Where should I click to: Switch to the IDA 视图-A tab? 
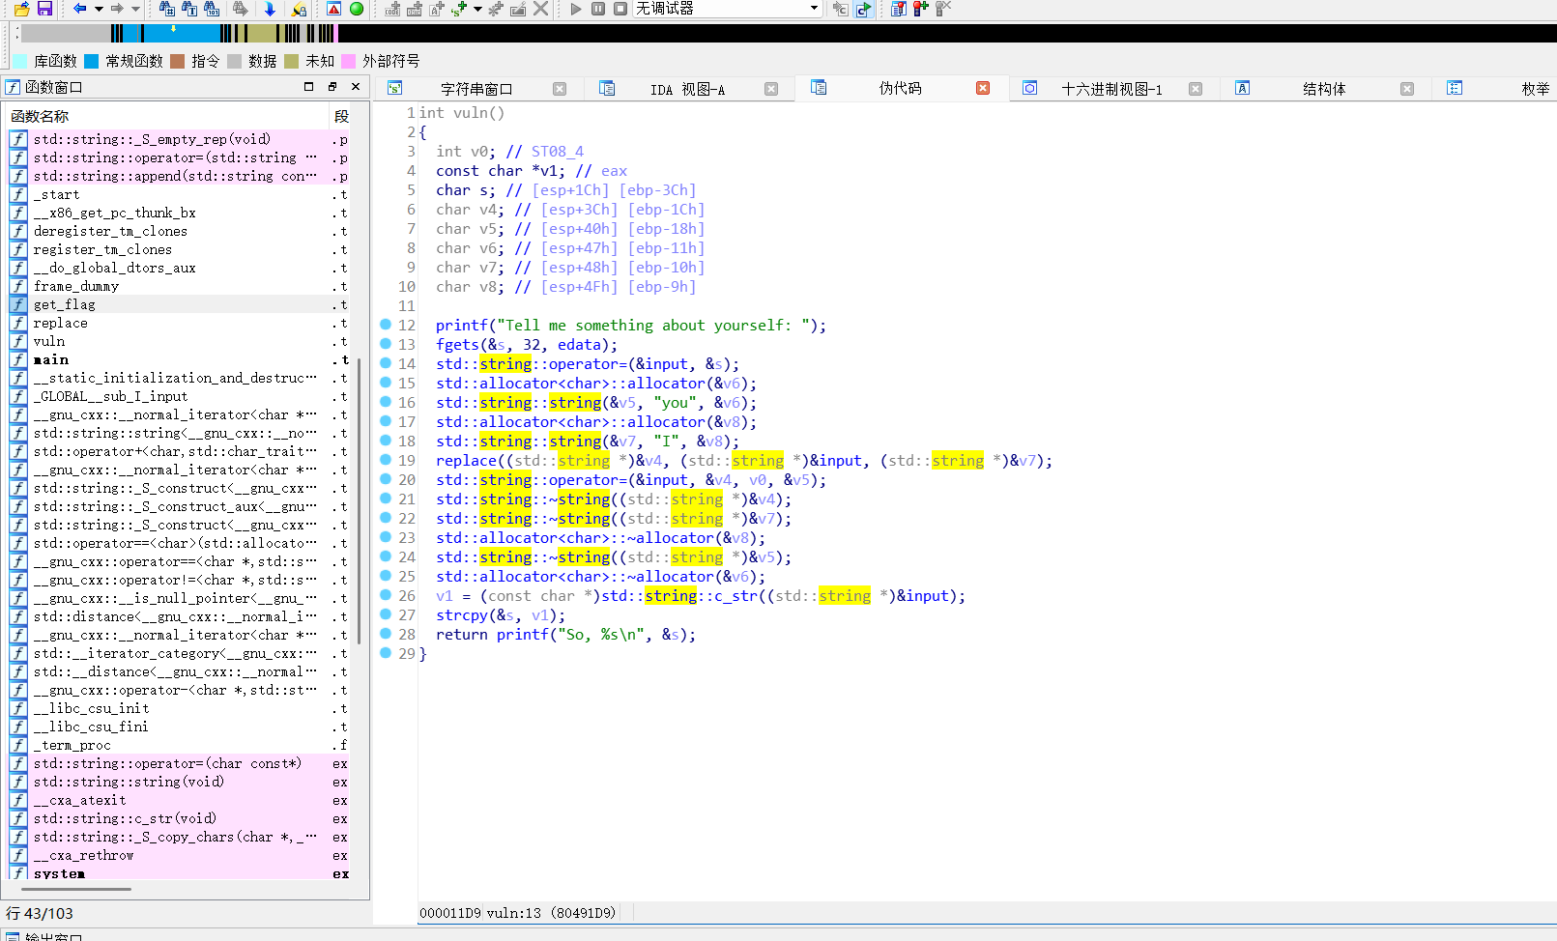(x=687, y=89)
